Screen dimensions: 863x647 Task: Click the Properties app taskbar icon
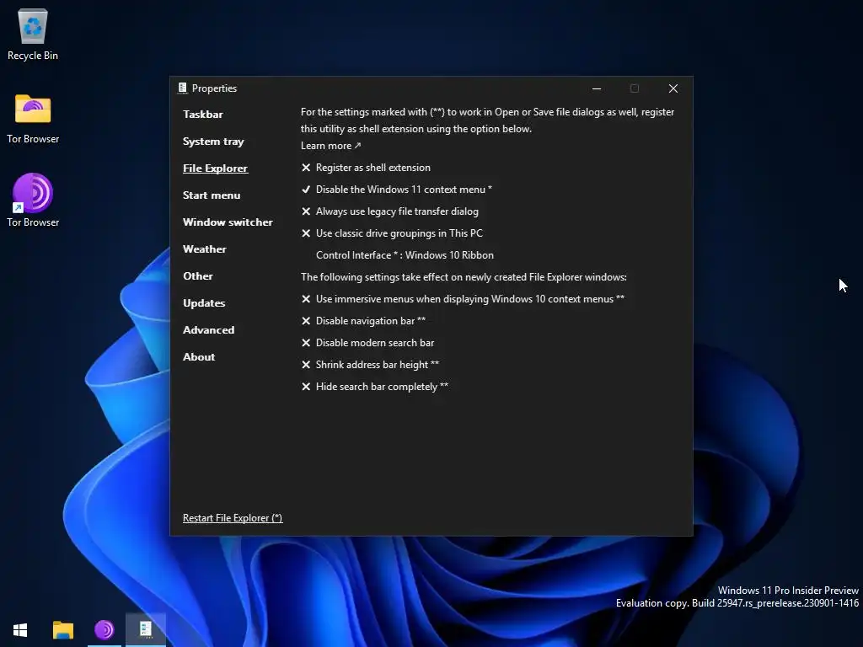[x=146, y=629]
